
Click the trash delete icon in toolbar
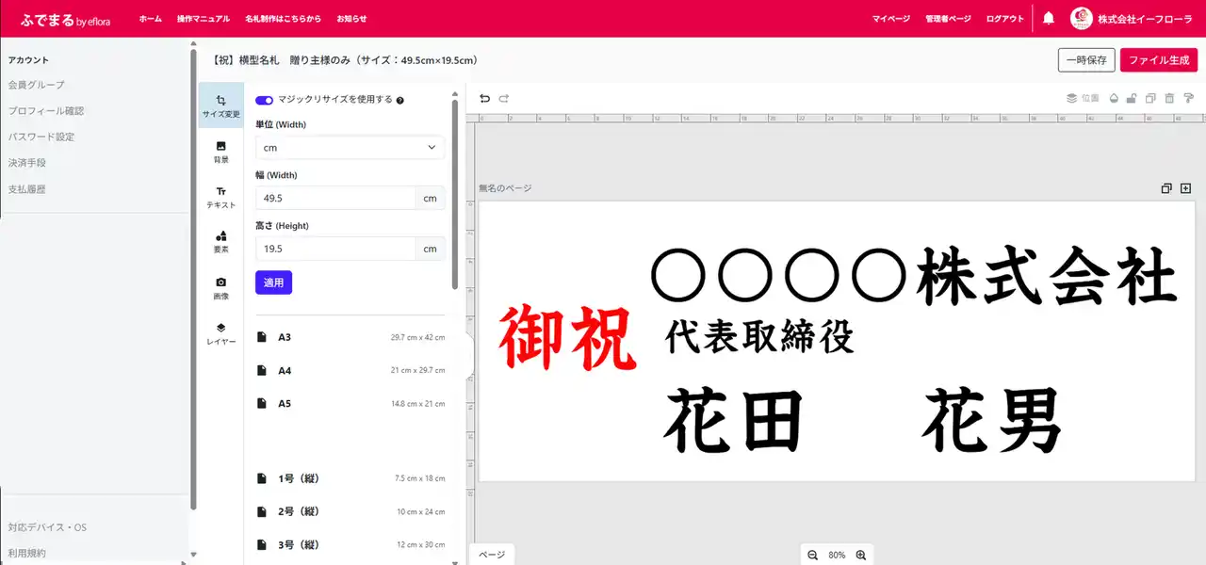1169,98
